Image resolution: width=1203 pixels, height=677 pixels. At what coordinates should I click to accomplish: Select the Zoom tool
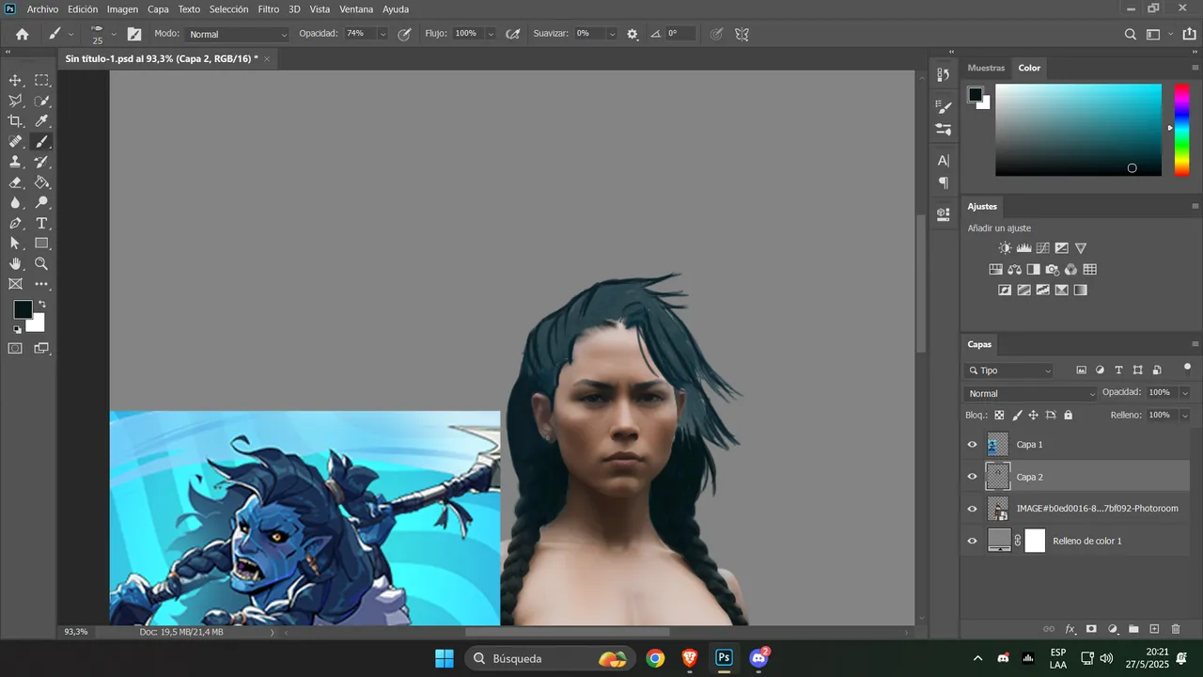click(41, 264)
